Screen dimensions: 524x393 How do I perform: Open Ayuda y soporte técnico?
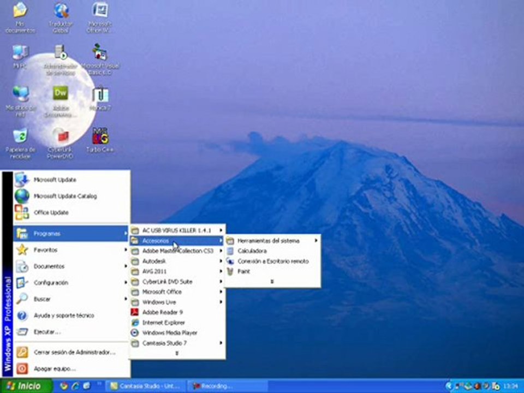point(72,315)
